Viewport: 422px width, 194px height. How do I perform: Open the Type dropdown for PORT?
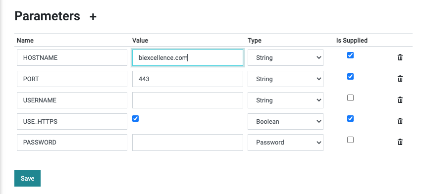click(285, 79)
